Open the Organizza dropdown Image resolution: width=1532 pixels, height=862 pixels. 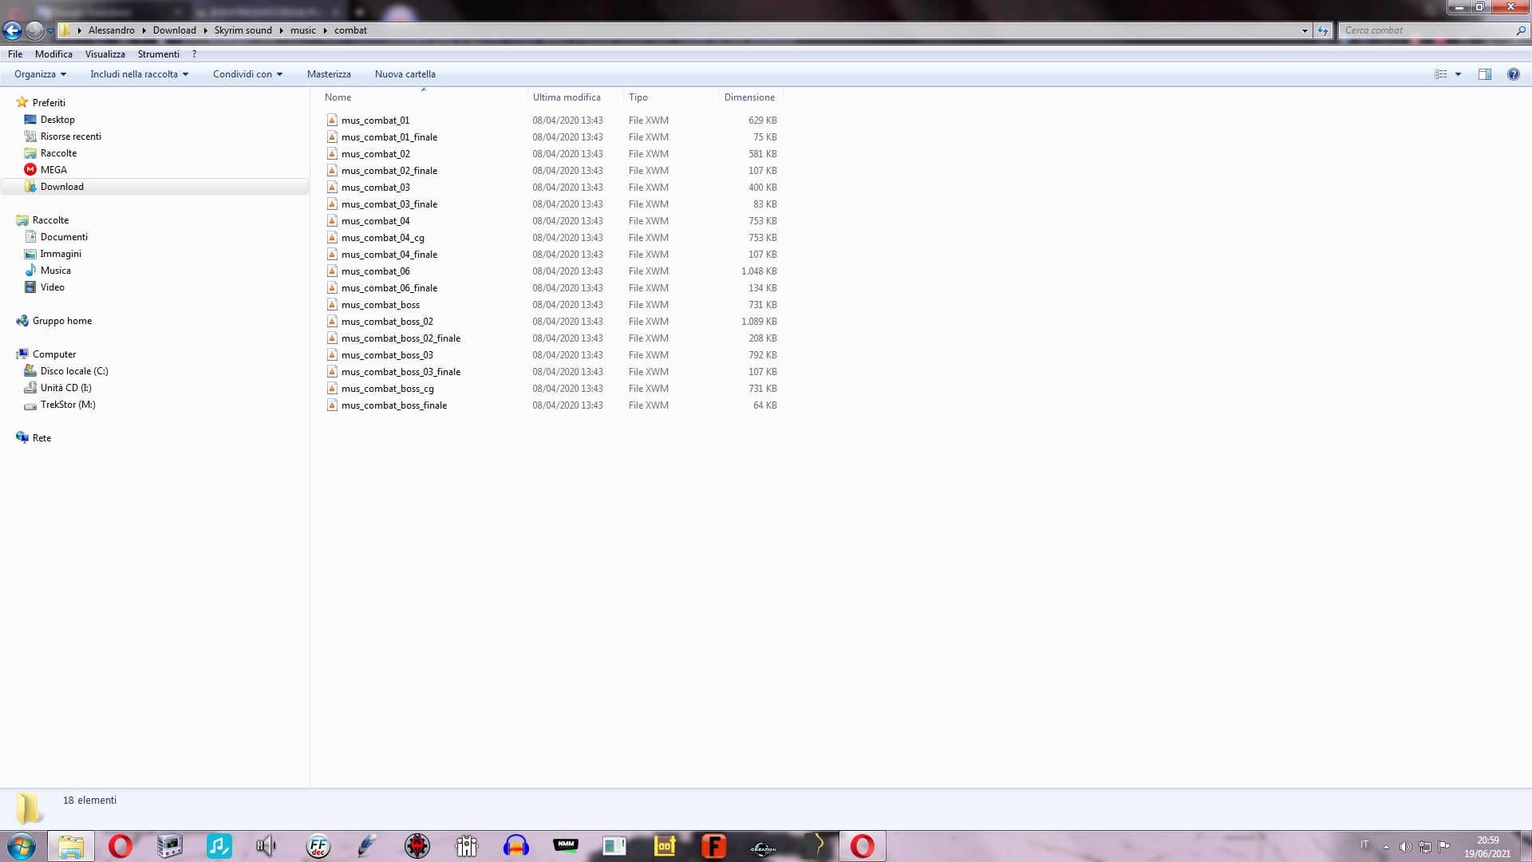[40, 74]
